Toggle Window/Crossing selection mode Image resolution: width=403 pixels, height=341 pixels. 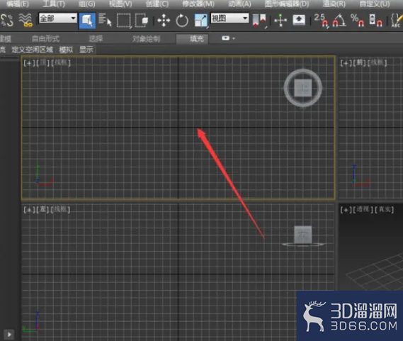[142, 21]
